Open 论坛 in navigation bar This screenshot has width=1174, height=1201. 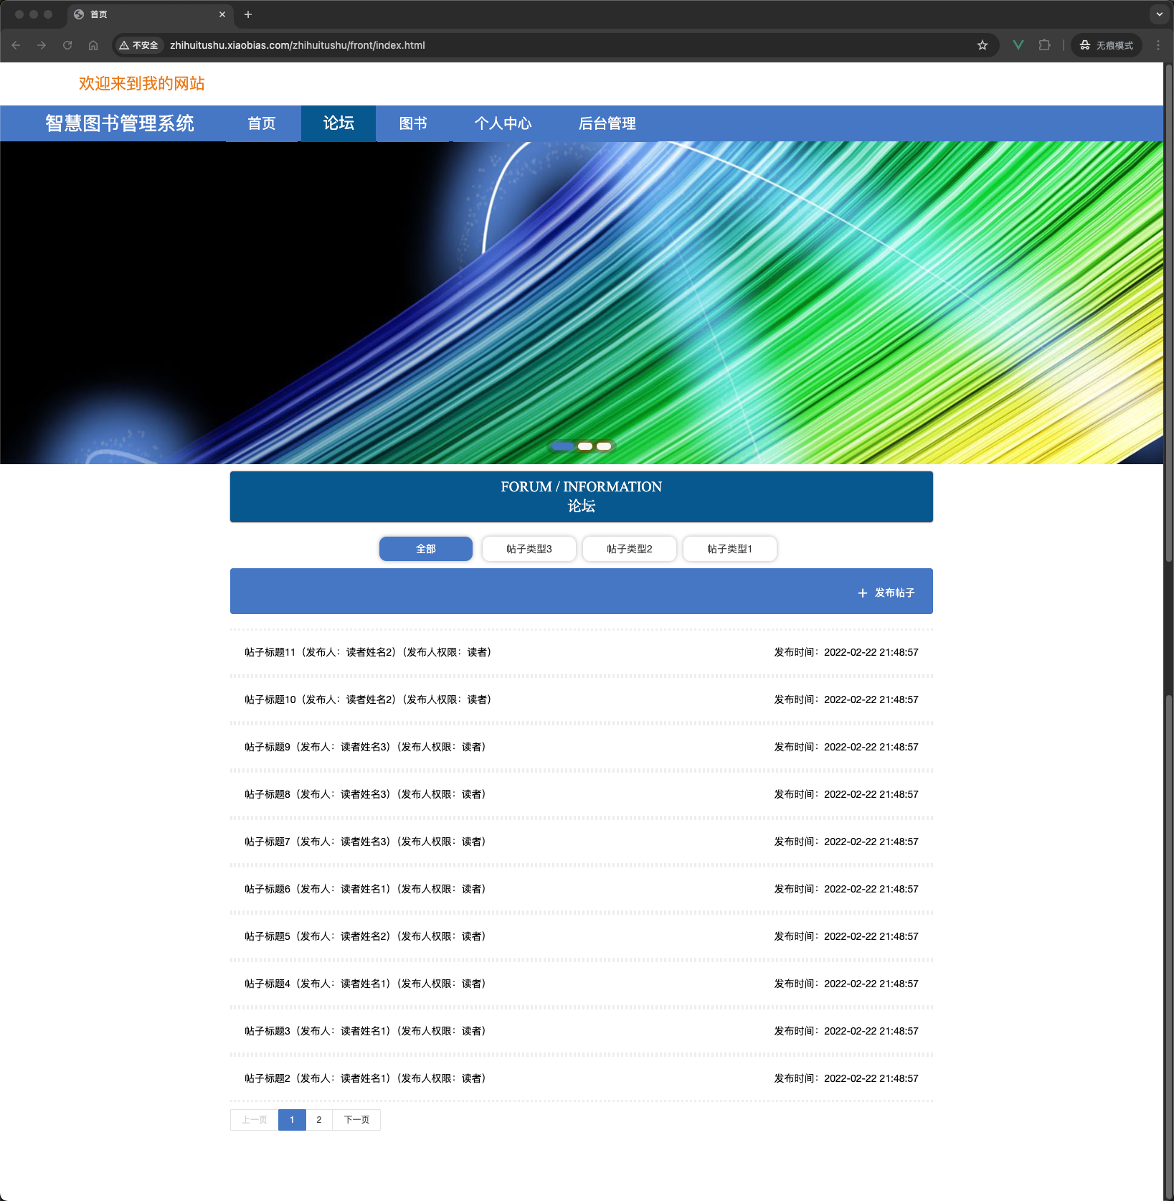(339, 123)
